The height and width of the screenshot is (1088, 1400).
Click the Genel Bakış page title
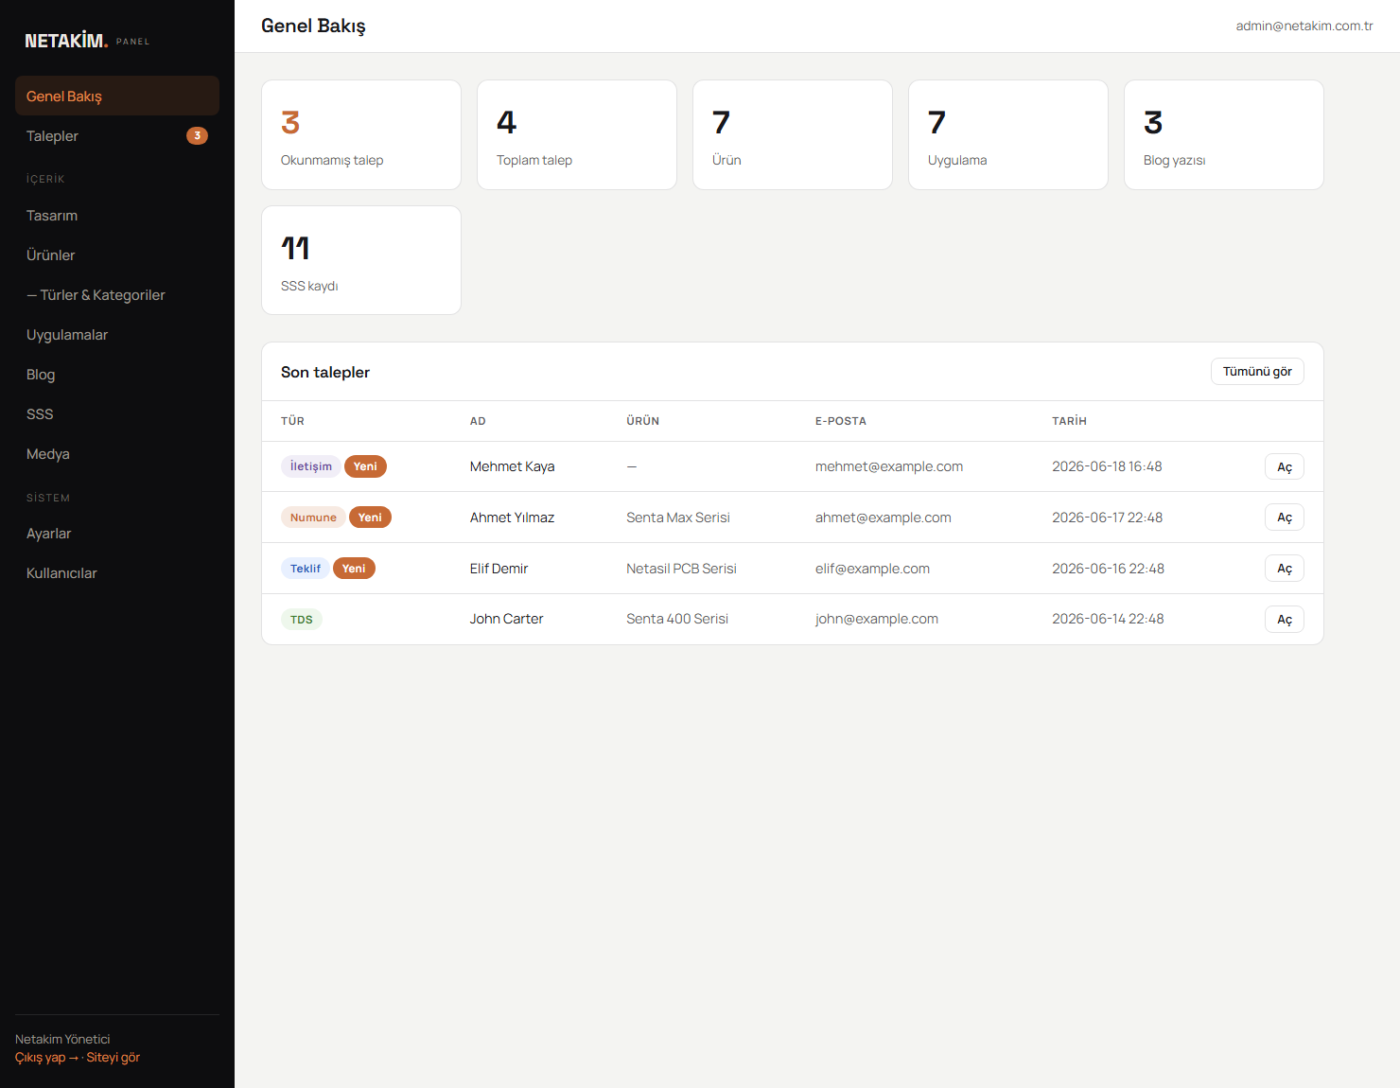[x=313, y=26]
